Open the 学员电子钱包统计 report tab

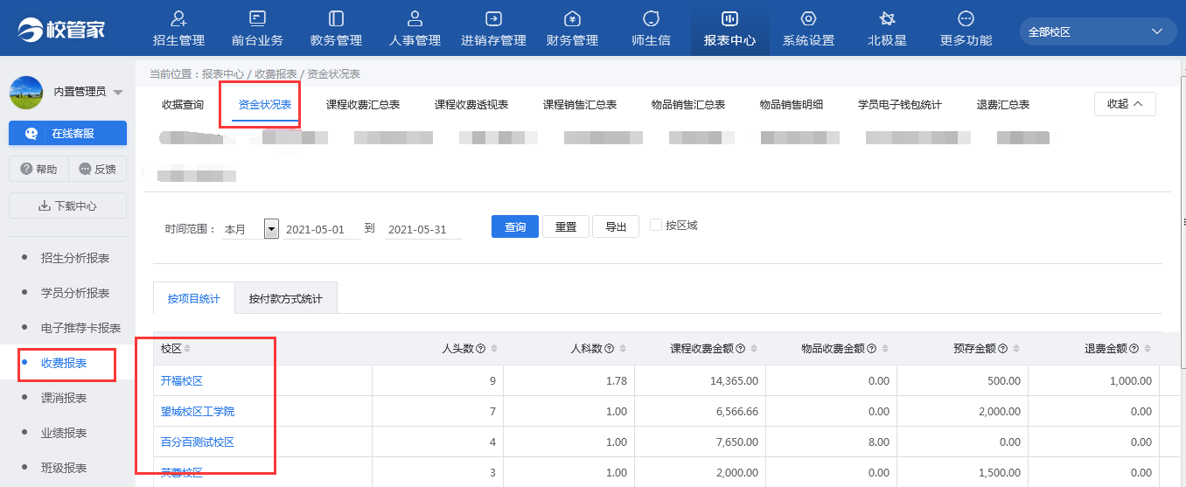[900, 105]
